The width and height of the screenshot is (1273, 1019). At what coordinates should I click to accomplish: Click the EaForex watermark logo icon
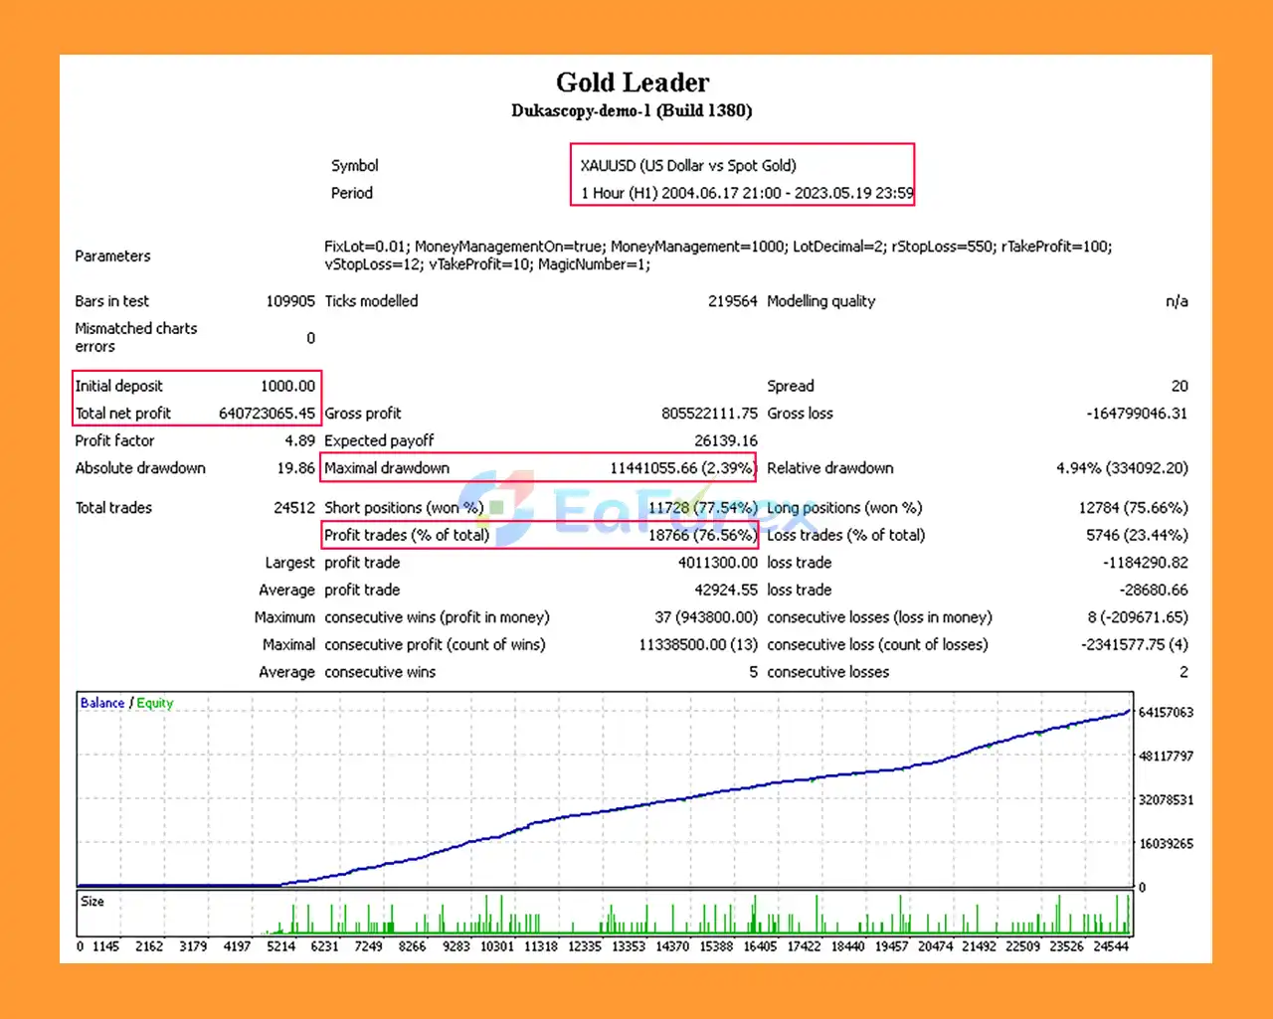497,507
